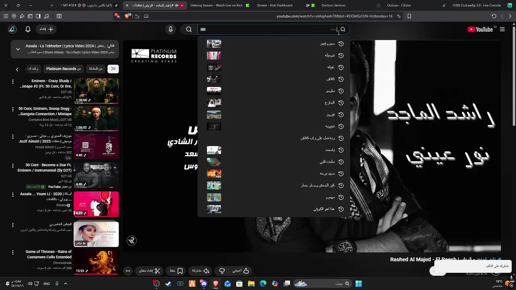Open Game of Thrones Rains of Castamere title
Viewport: 516px width, 290px height.
point(48,254)
